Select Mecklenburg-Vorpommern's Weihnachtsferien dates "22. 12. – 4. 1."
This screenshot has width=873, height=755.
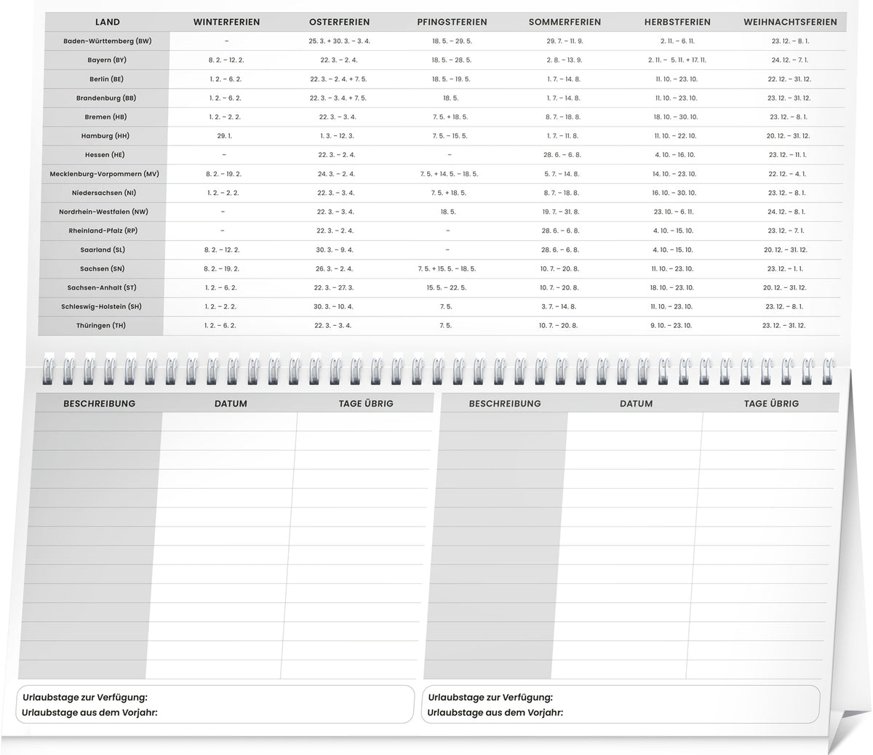(x=789, y=174)
